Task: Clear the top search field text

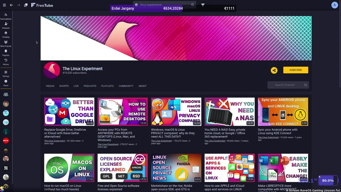Action: [136, 5]
